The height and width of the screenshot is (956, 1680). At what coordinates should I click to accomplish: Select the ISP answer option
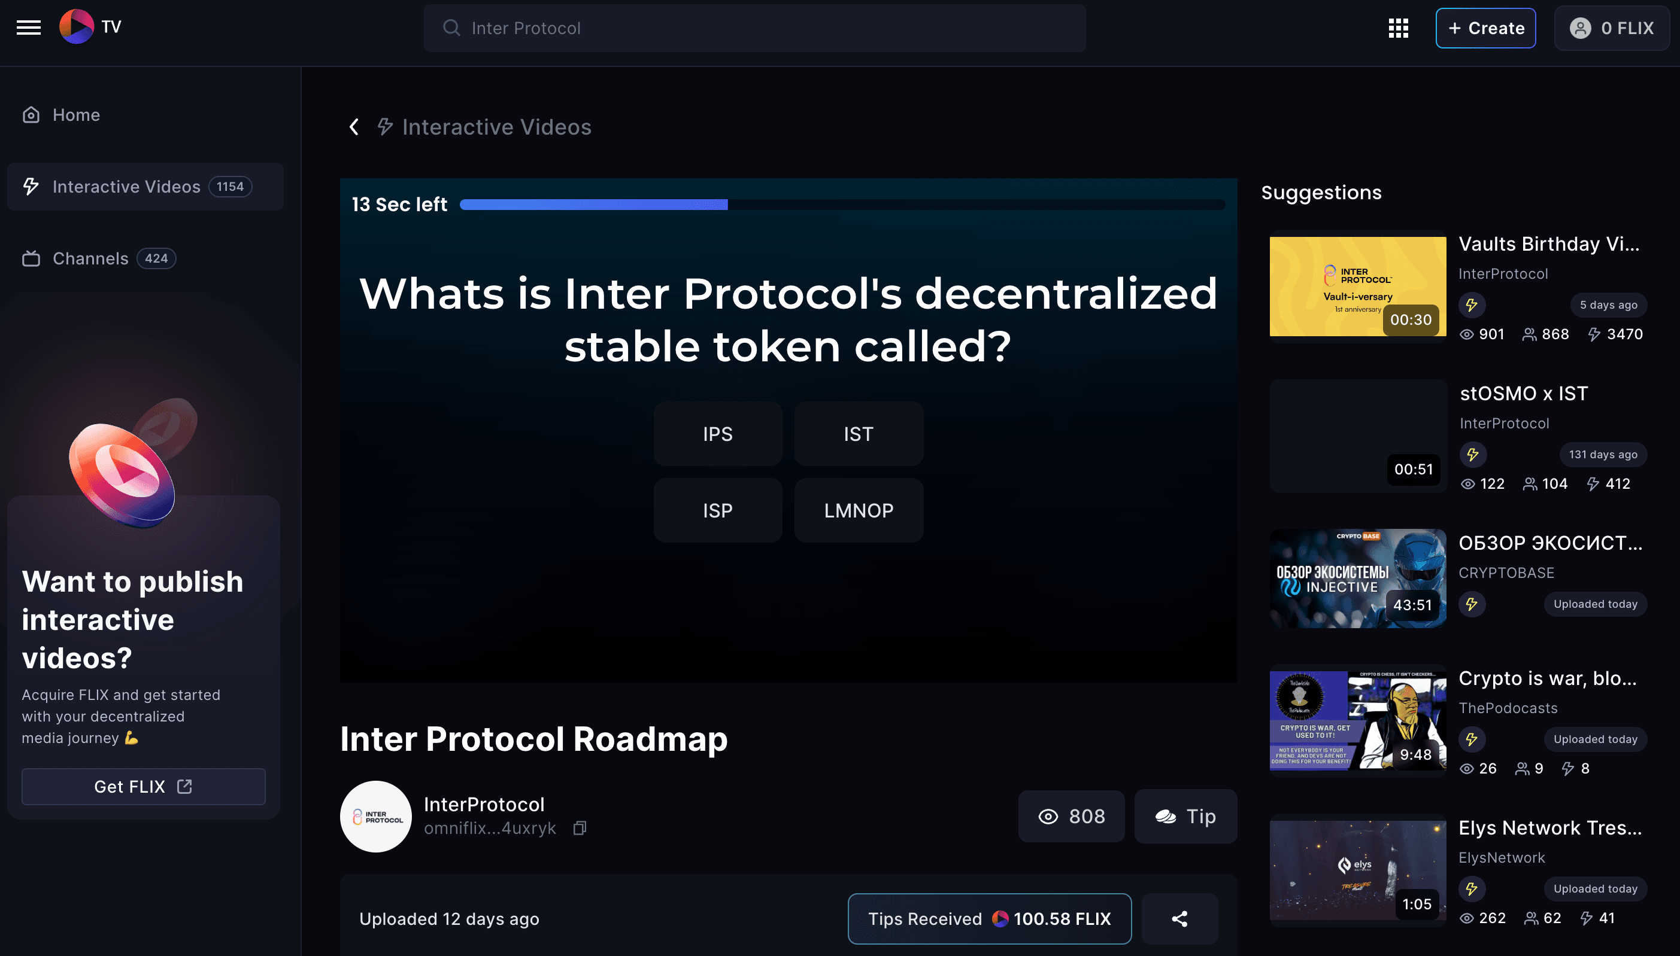pyautogui.click(x=718, y=510)
